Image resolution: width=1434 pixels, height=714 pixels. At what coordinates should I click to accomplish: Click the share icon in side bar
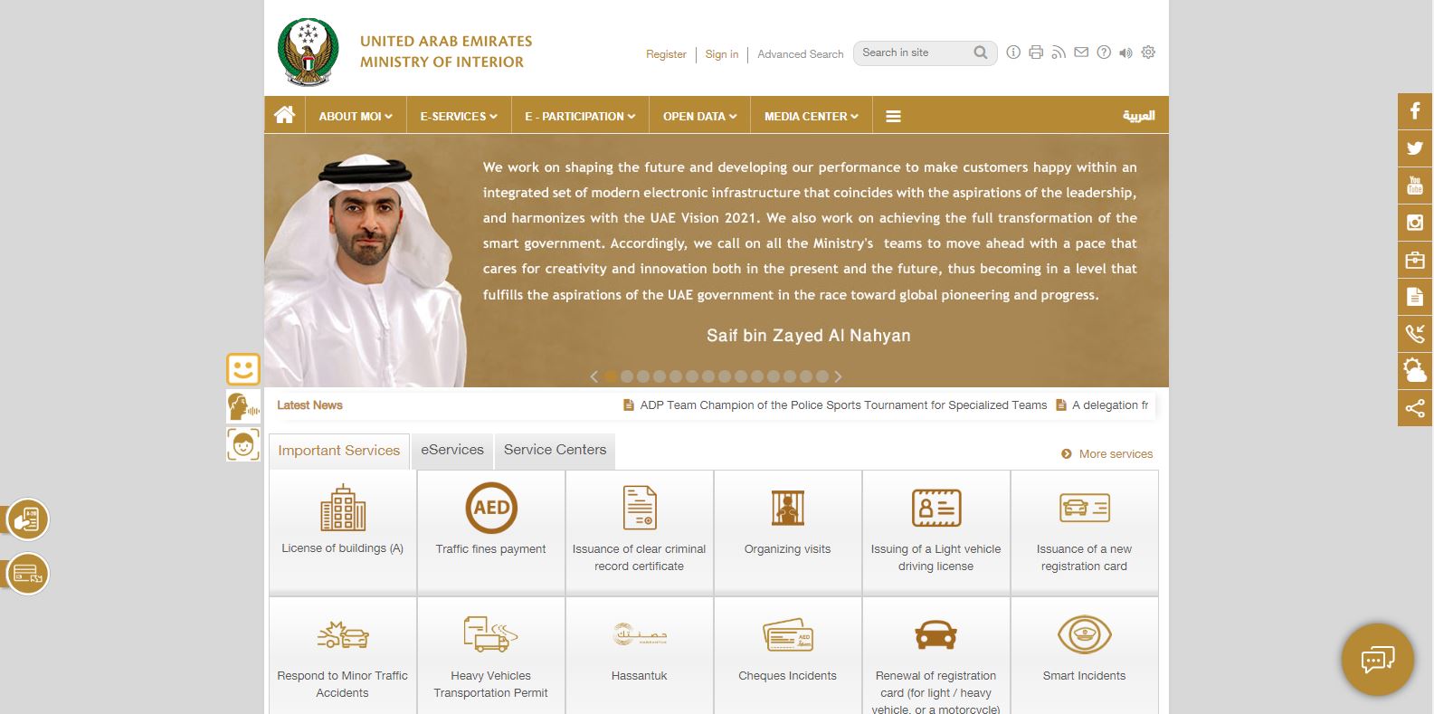tap(1415, 408)
